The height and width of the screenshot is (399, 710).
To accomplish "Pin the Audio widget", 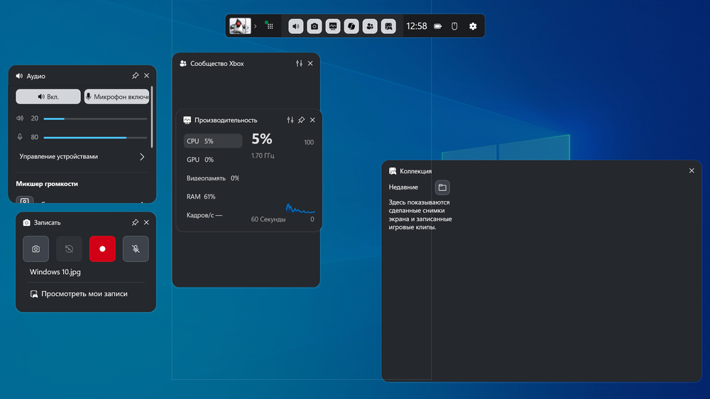I will pyautogui.click(x=135, y=76).
